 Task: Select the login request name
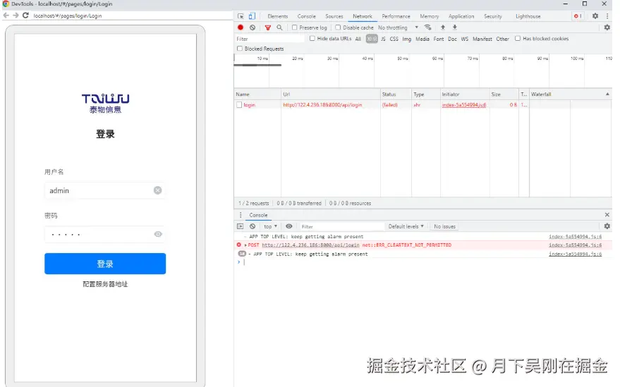(249, 105)
